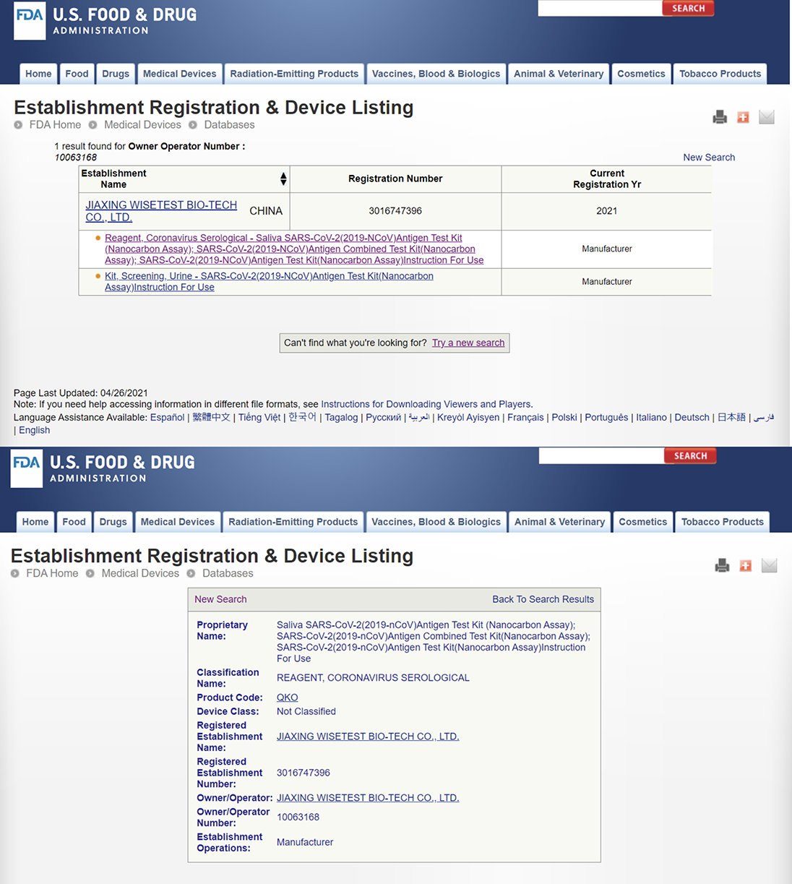Screen dimensions: 792x884
Task: Open the Home tab in the top navigation
Action: point(38,74)
